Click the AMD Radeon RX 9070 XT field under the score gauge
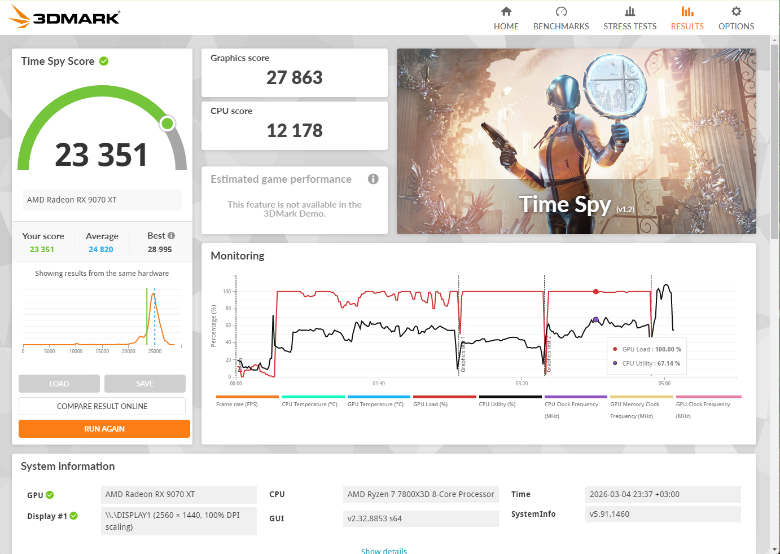780x554 pixels. (102, 200)
